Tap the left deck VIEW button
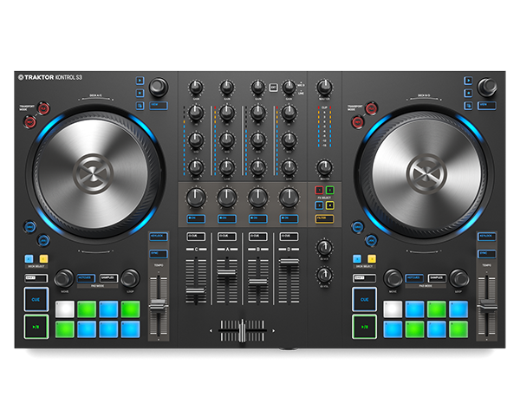The image size is (520, 416). 159,106
